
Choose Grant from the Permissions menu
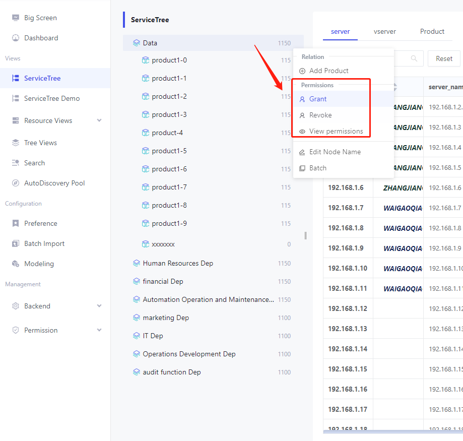point(344,99)
